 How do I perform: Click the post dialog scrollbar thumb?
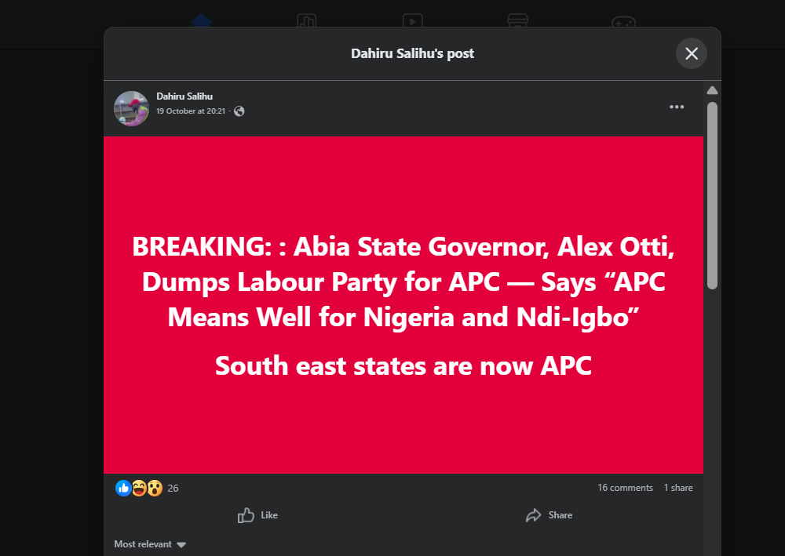[x=712, y=194]
